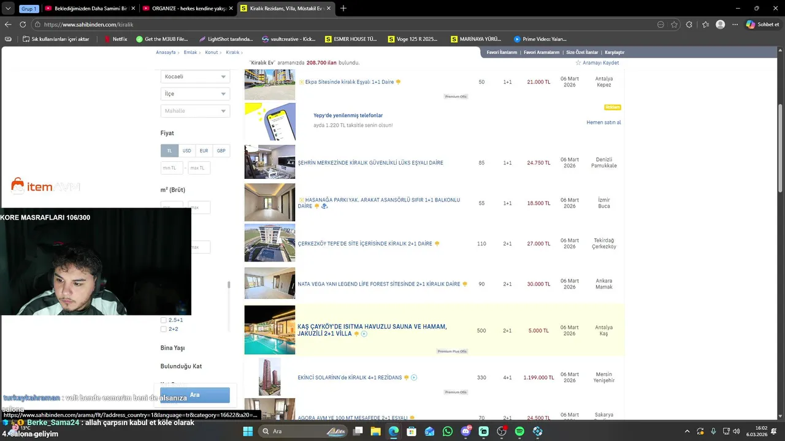Open the LightShot bookmark
The width and height of the screenshot is (785, 441).
[x=225, y=39]
